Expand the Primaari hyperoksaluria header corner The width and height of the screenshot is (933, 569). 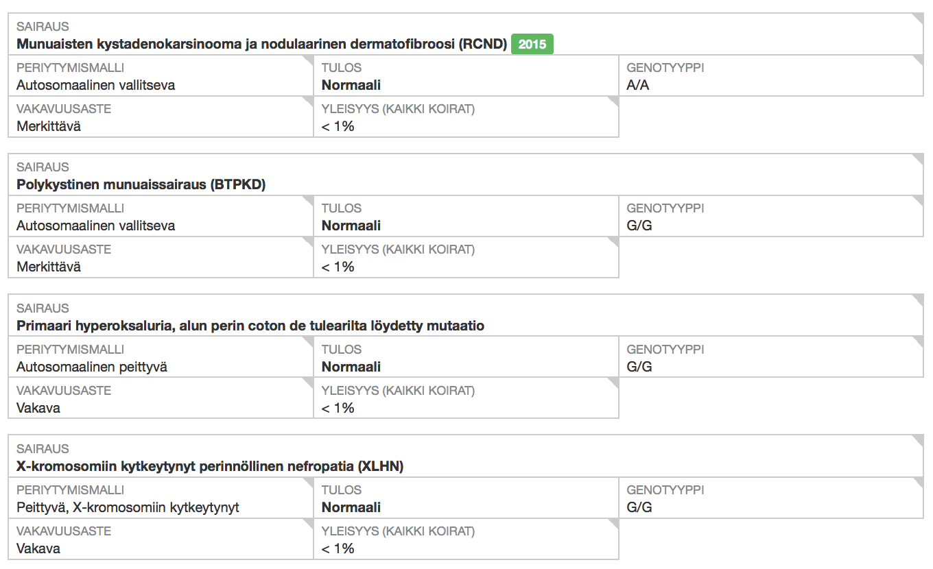point(919,300)
